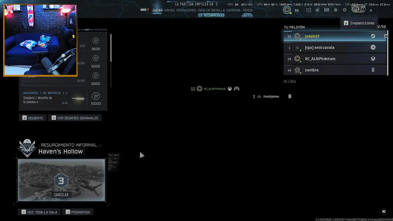Click the 15 RECOMPENSAS label
The image size is (393, 221).
[x=211, y=16]
